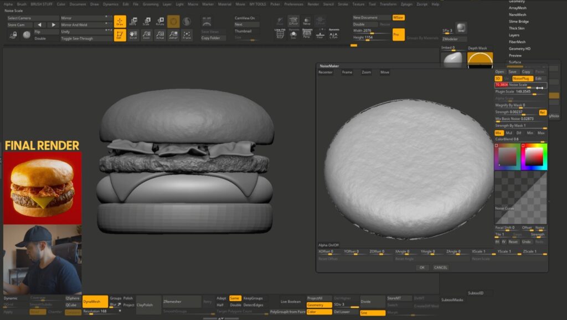This screenshot has width=567, height=320.
Task: Pick a color in the right color picker
Action: 534,157
